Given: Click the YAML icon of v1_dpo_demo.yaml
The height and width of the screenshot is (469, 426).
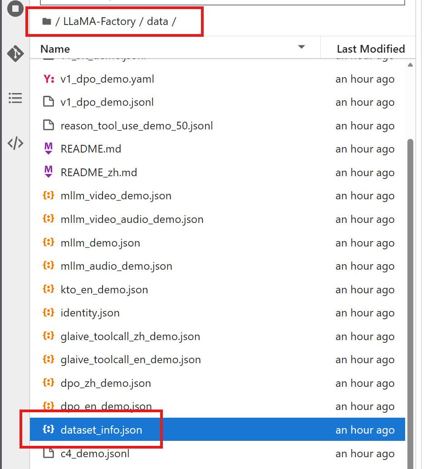Looking at the screenshot, I should click(x=49, y=79).
